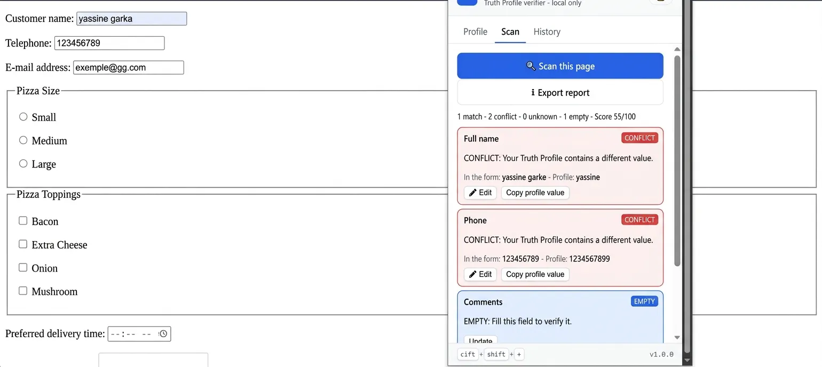Check the Bacon topping

pyautogui.click(x=23, y=220)
